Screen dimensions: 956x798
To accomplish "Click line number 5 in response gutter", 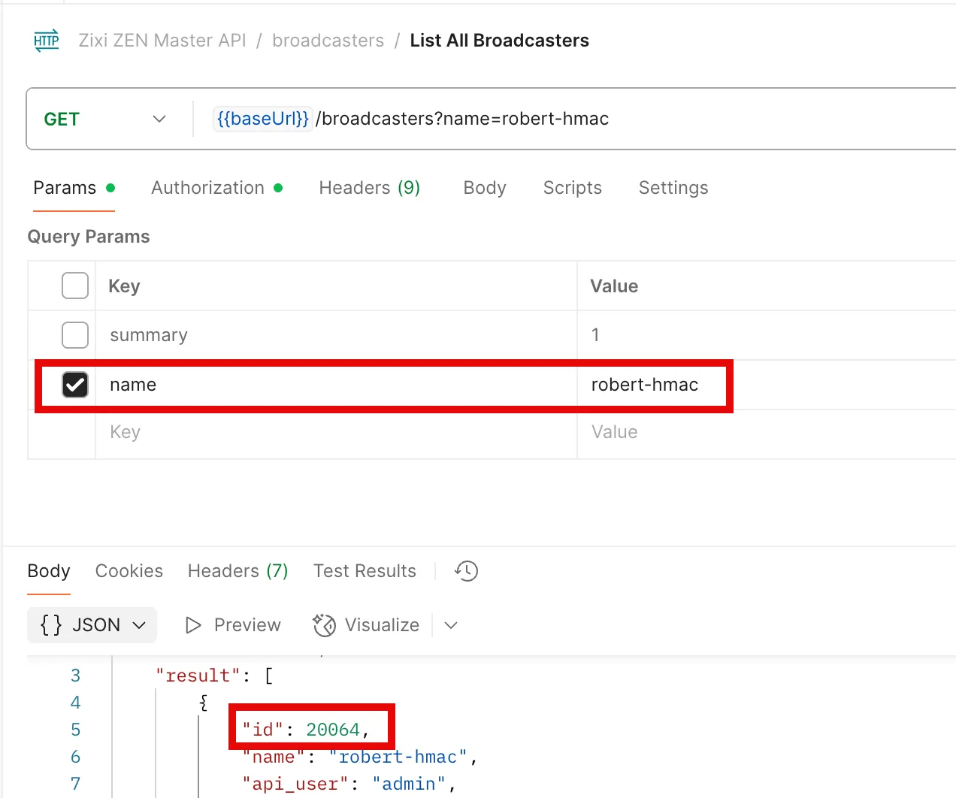I will pos(75,730).
